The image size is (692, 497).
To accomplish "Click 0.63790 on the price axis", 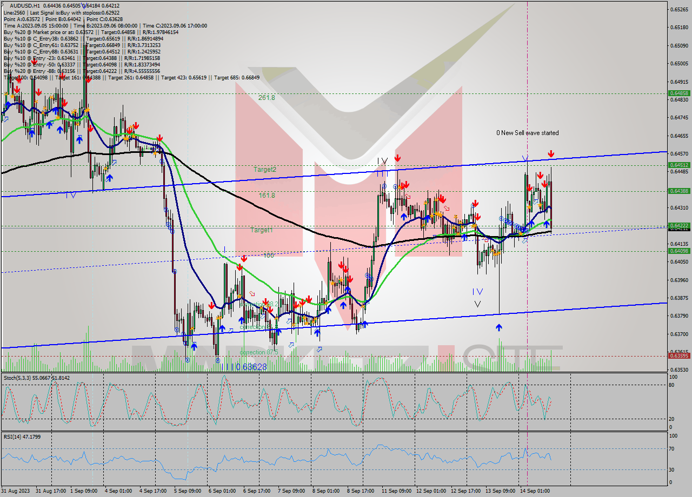I will tap(678, 315).
